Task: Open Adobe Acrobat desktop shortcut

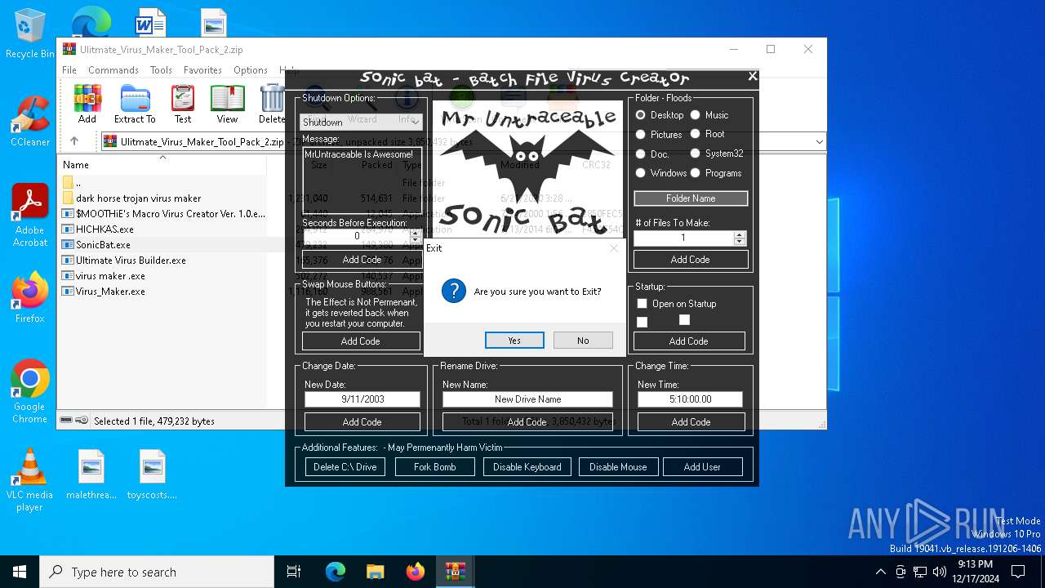Action: (x=29, y=216)
